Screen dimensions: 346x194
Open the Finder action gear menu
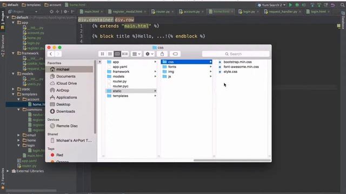[x=149, y=54]
